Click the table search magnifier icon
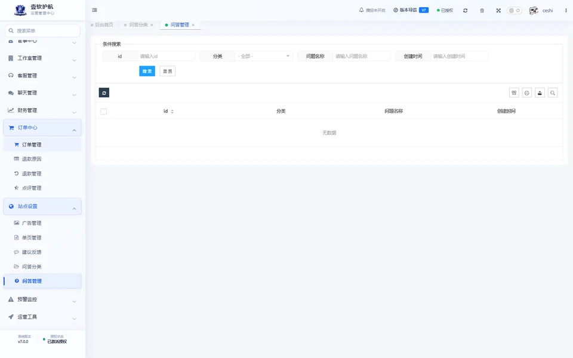573x358 pixels. coord(553,93)
